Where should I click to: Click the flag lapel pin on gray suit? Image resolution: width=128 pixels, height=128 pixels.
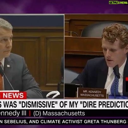tap(8, 66)
